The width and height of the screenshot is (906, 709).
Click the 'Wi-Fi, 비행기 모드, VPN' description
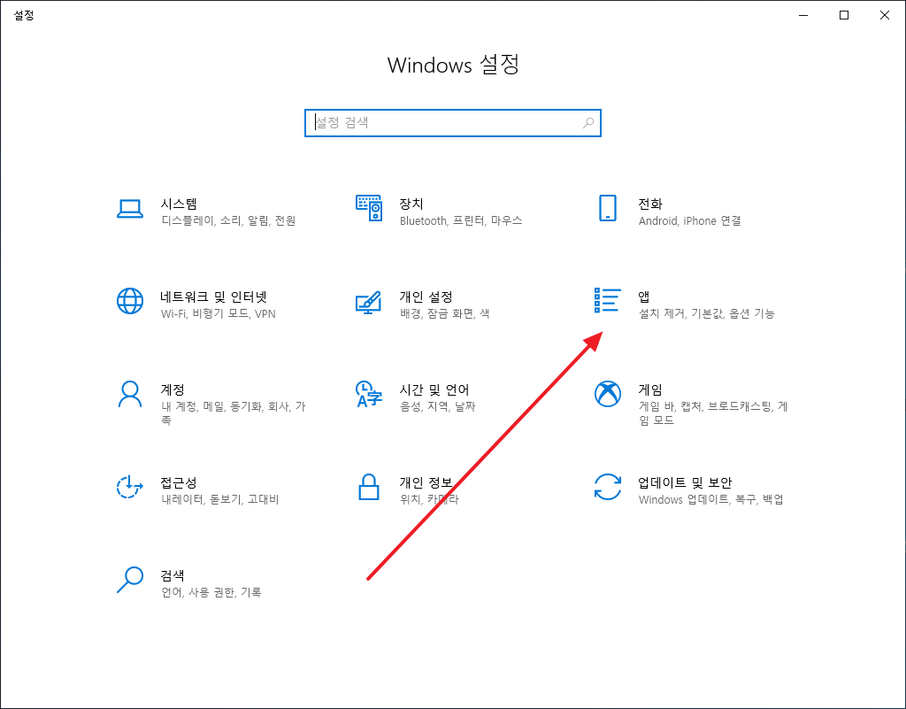[219, 313]
